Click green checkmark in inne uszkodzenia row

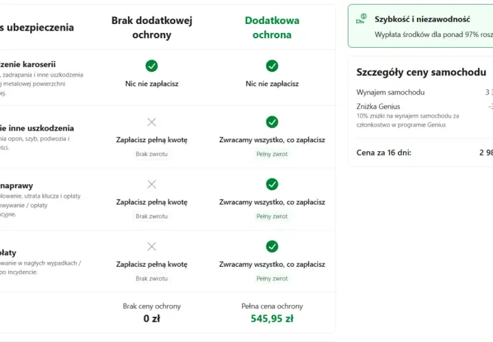click(272, 122)
